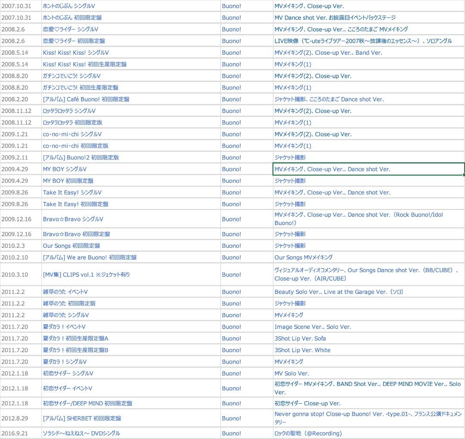Select the cell '夏ダカラ！シングルV'
Screen dimensions: 465x439
[x=131, y=361]
